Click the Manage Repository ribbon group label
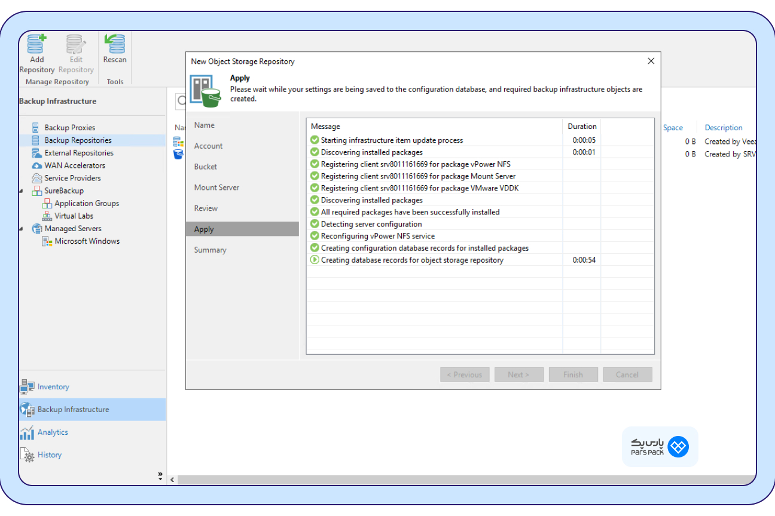775x516 pixels. pyautogui.click(x=57, y=82)
